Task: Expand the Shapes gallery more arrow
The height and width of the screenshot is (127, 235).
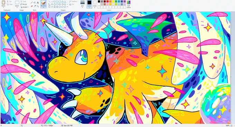Action: point(67,7)
